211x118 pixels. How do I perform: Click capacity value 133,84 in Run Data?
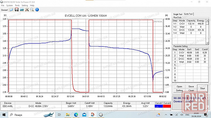191,30
